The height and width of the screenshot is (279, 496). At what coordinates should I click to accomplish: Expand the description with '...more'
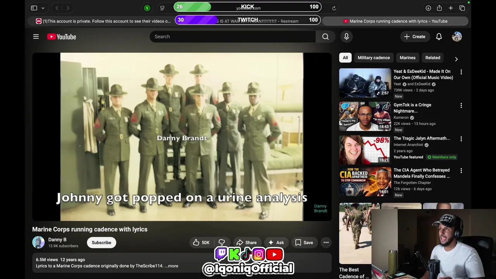(x=171, y=266)
